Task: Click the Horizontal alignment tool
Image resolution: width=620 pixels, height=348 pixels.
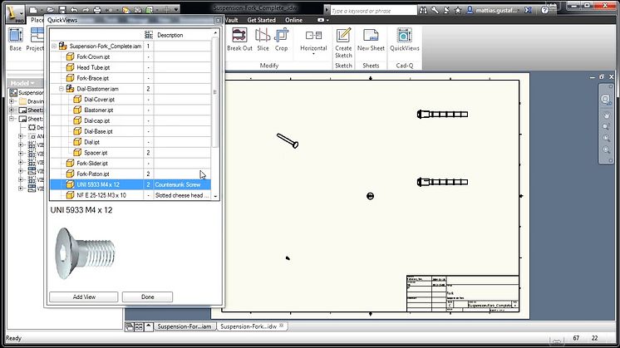Action: pyautogui.click(x=313, y=40)
